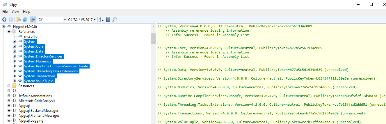This screenshot has height=124, width=386.
Task: Expand System.Threading.Tasks.Extensions node
Action: pyautogui.click(x=14, y=71)
